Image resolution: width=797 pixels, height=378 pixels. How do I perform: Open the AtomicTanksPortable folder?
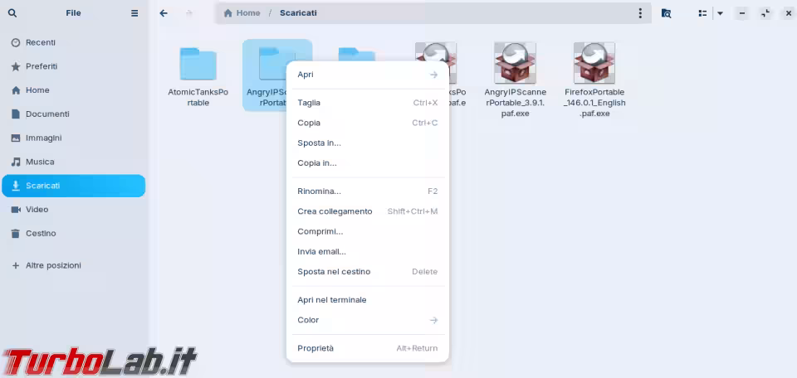(198, 65)
